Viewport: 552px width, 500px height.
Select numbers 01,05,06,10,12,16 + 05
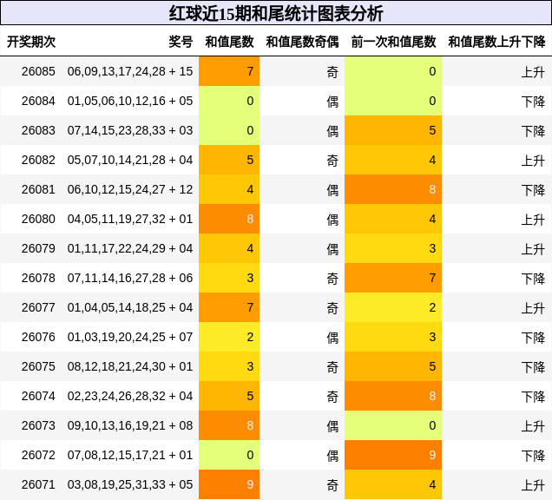(x=130, y=101)
